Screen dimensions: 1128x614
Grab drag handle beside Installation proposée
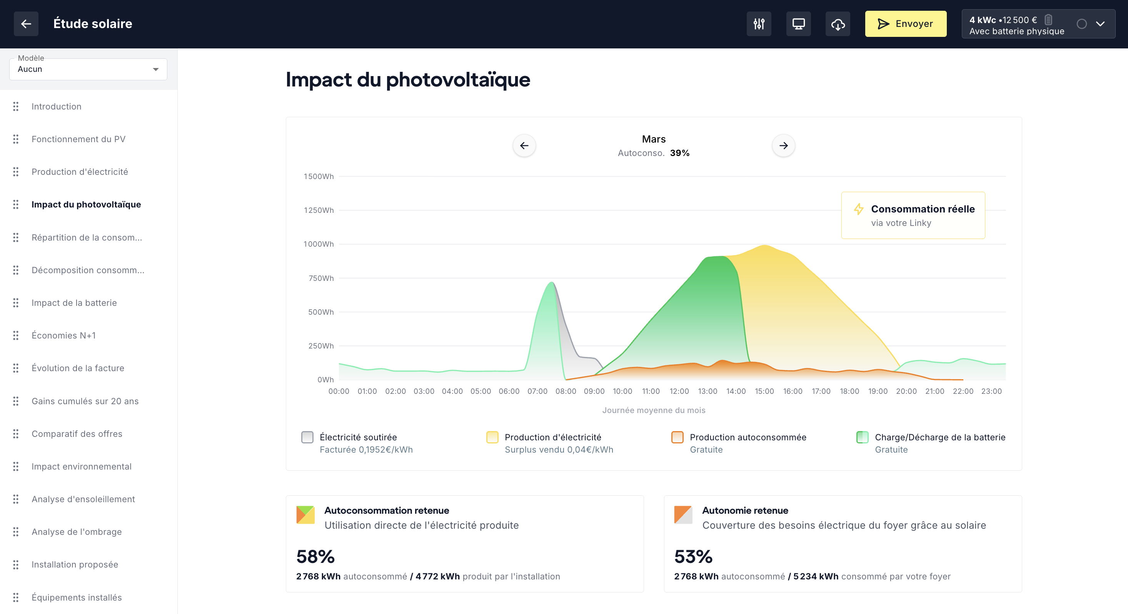tap(16, 564)
